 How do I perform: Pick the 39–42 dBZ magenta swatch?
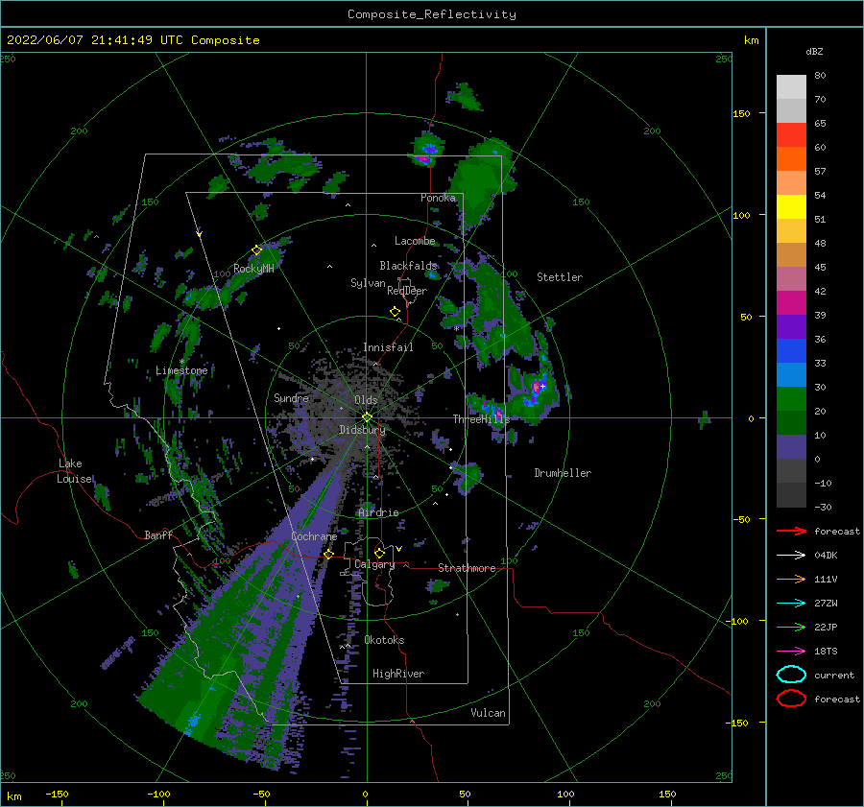pos(791,303)
